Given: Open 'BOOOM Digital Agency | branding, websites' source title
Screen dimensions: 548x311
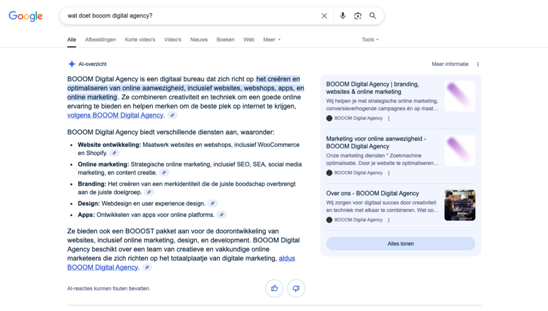Looking at the screenshot, I should point(372,88).
